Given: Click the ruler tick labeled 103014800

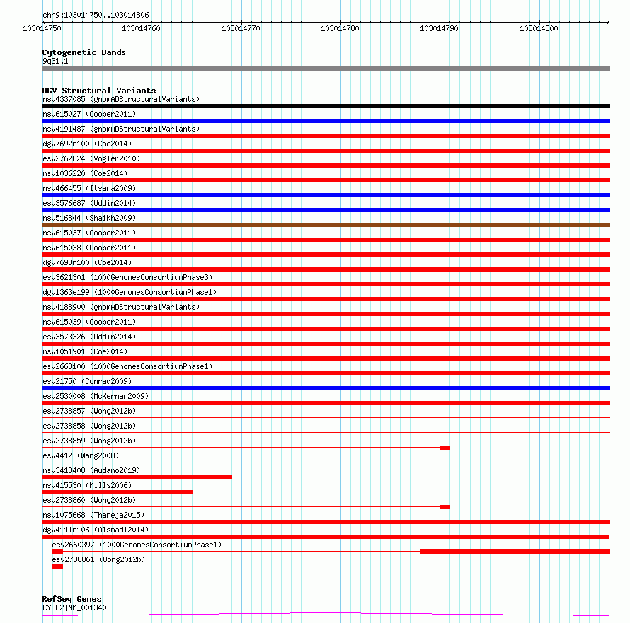Looking at the screenshot, I should point(539,28).
